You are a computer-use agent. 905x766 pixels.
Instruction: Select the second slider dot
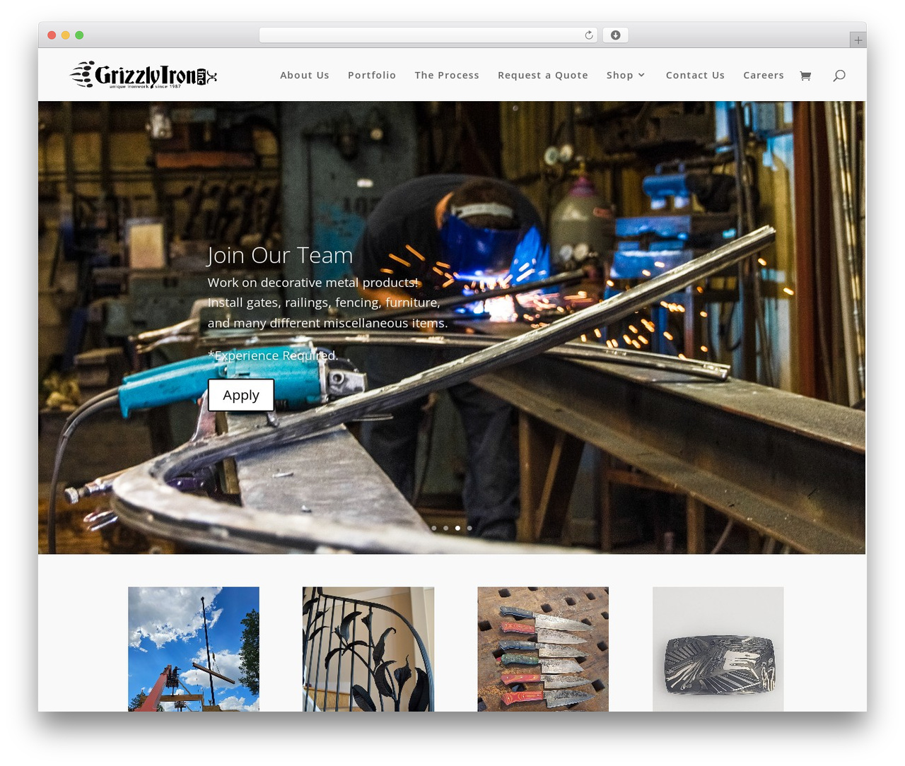pos(446,528)
